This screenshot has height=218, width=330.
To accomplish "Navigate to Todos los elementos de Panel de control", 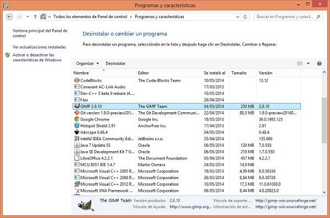I will (90, 17).
